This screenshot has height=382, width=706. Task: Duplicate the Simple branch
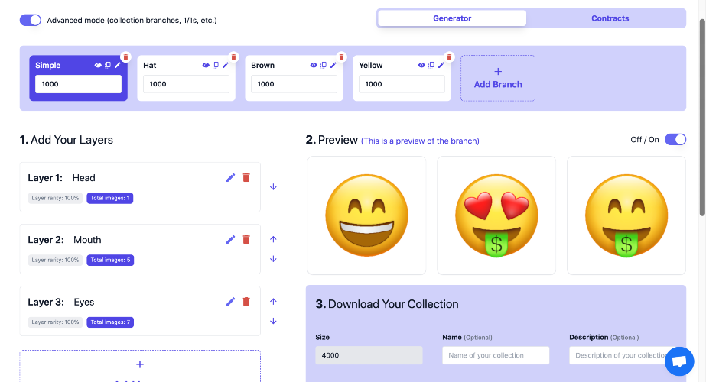click(x=108, y=65)
